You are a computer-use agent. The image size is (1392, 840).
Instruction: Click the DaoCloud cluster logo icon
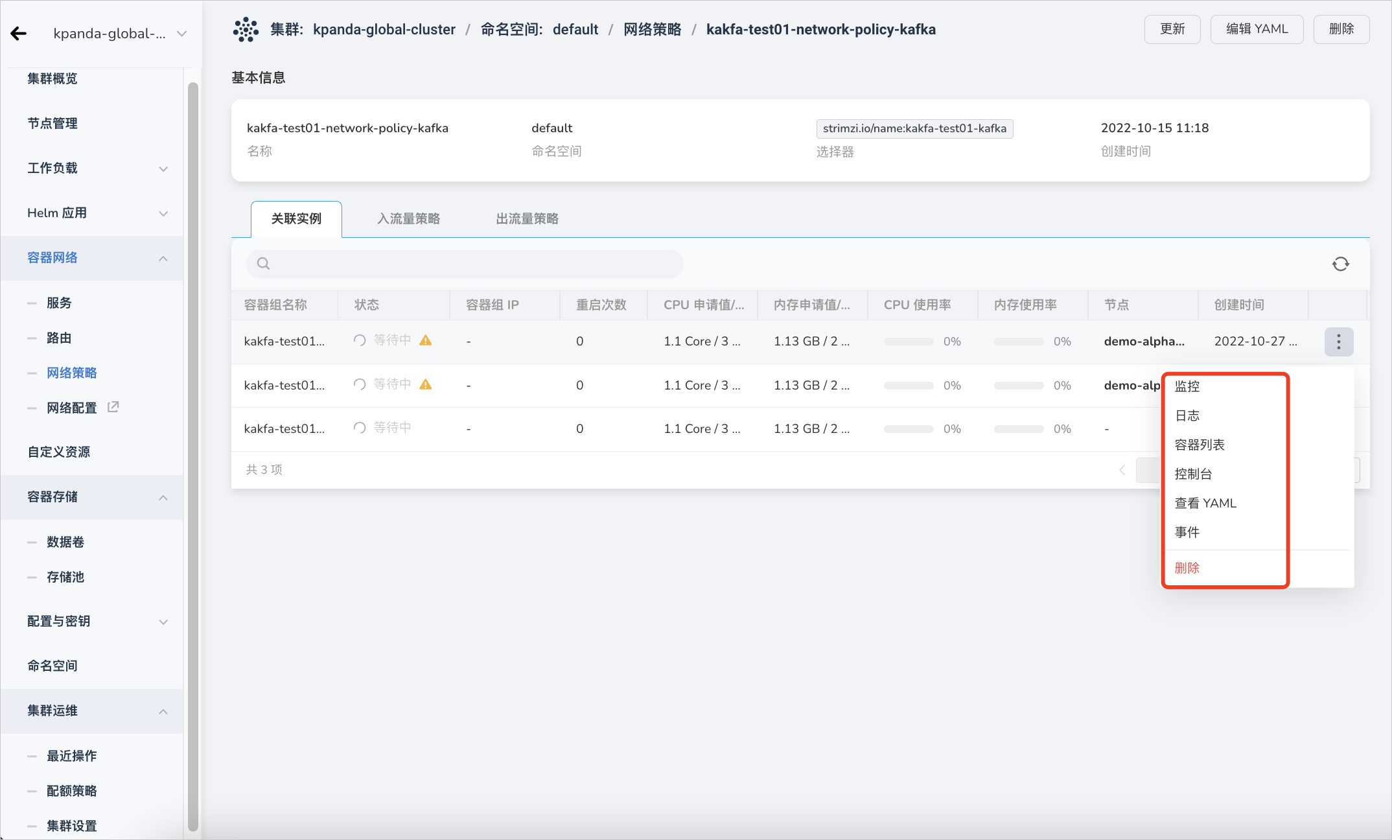[246, 30]
